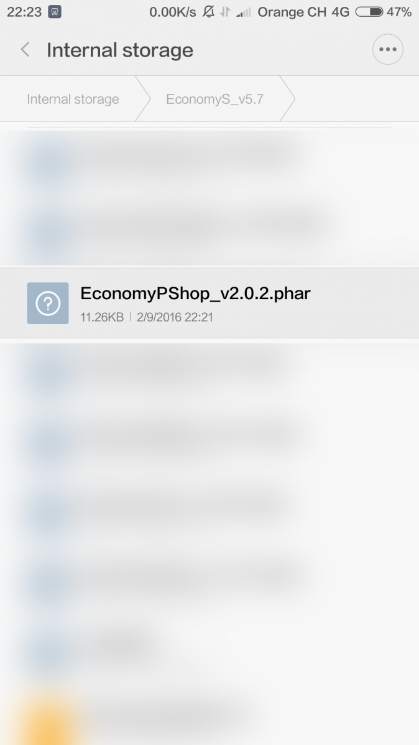This screenshot has width=419, height=745.
Task: Tap the back arrow beside Internal storage
Action: (x=25, y=49)
